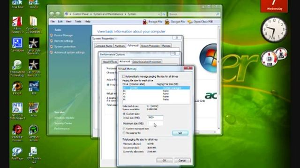Open the Adobe Reader desktop shortcut
The height and width of the screenshot is (168, 300).
[x=17, y=21]
